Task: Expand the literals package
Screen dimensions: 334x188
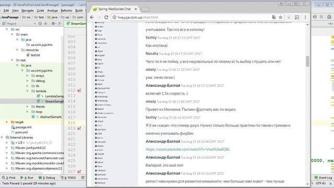Action: [27, 107]
